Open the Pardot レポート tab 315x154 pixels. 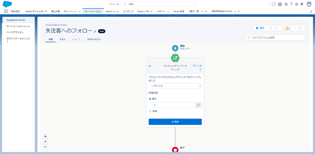145,11
